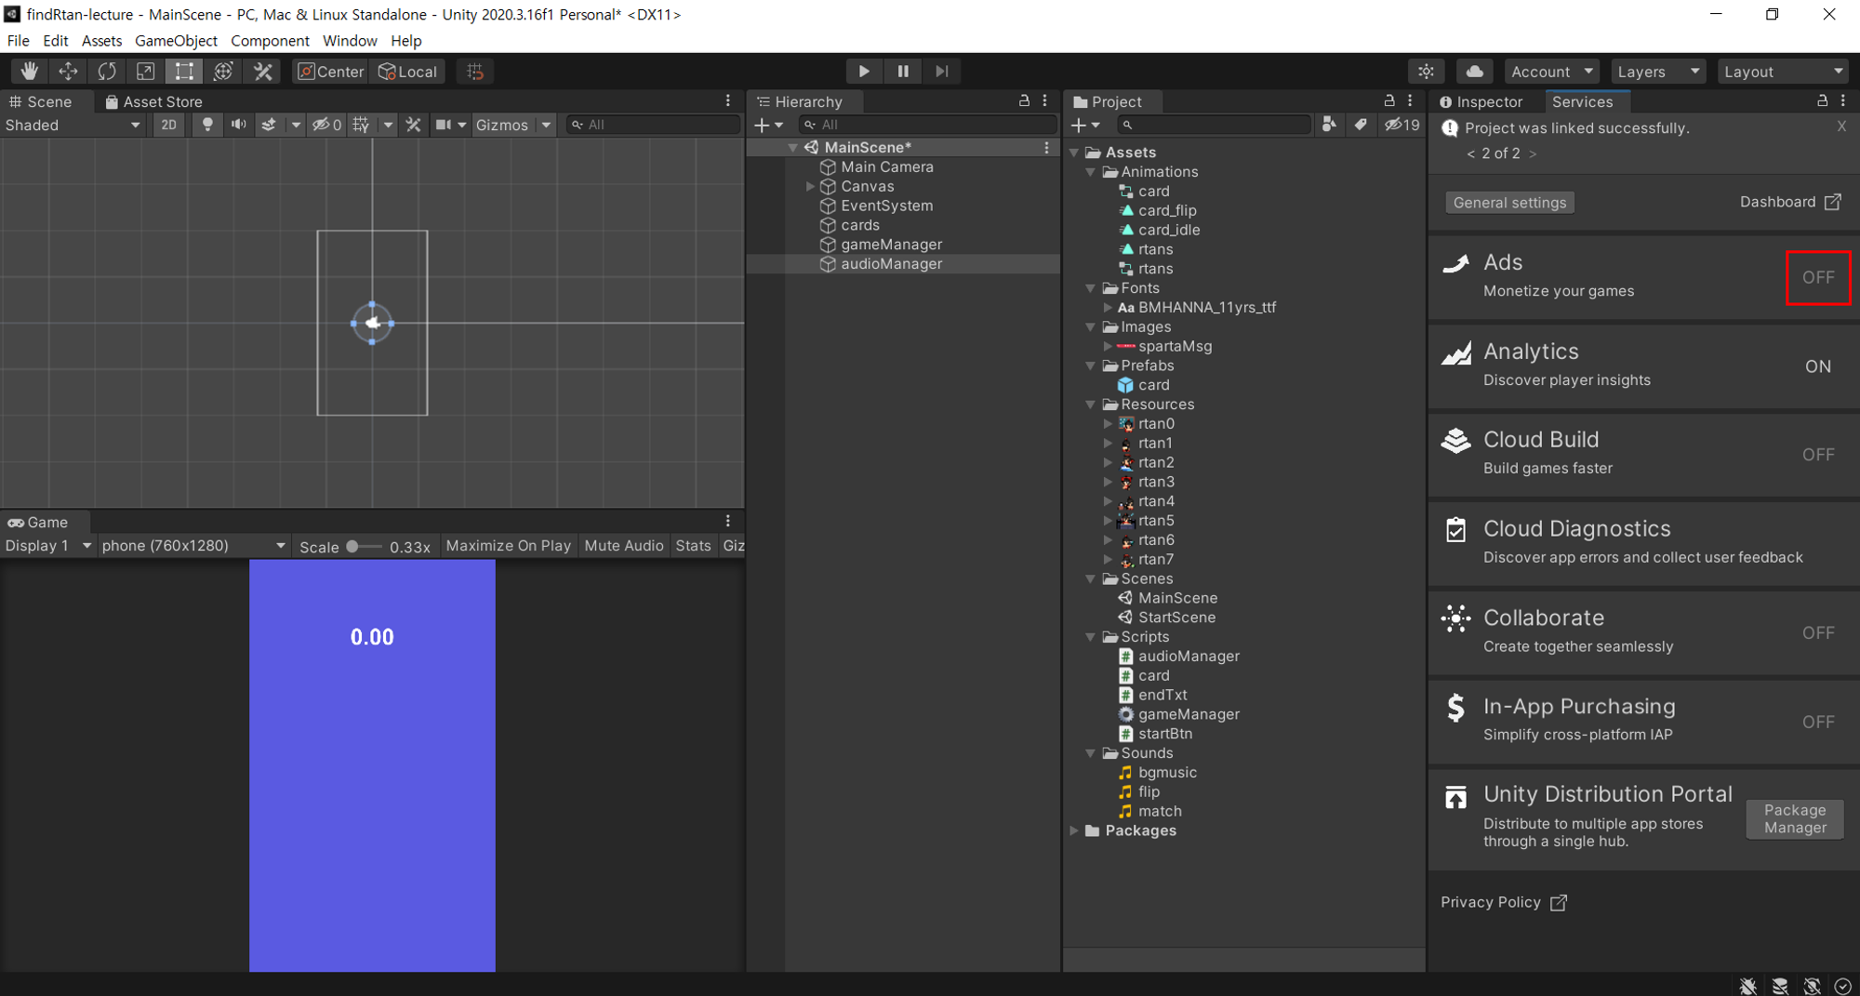Image resolution: width=1860 pixels, height=996 pixels.
Task: Open the GameObject menu
Action: 176,41
